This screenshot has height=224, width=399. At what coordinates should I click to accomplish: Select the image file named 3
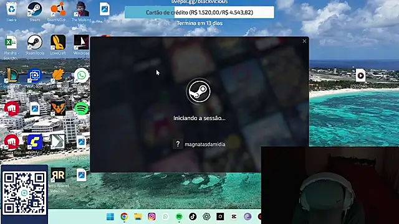pyautogui.click(x=105, y=11)
